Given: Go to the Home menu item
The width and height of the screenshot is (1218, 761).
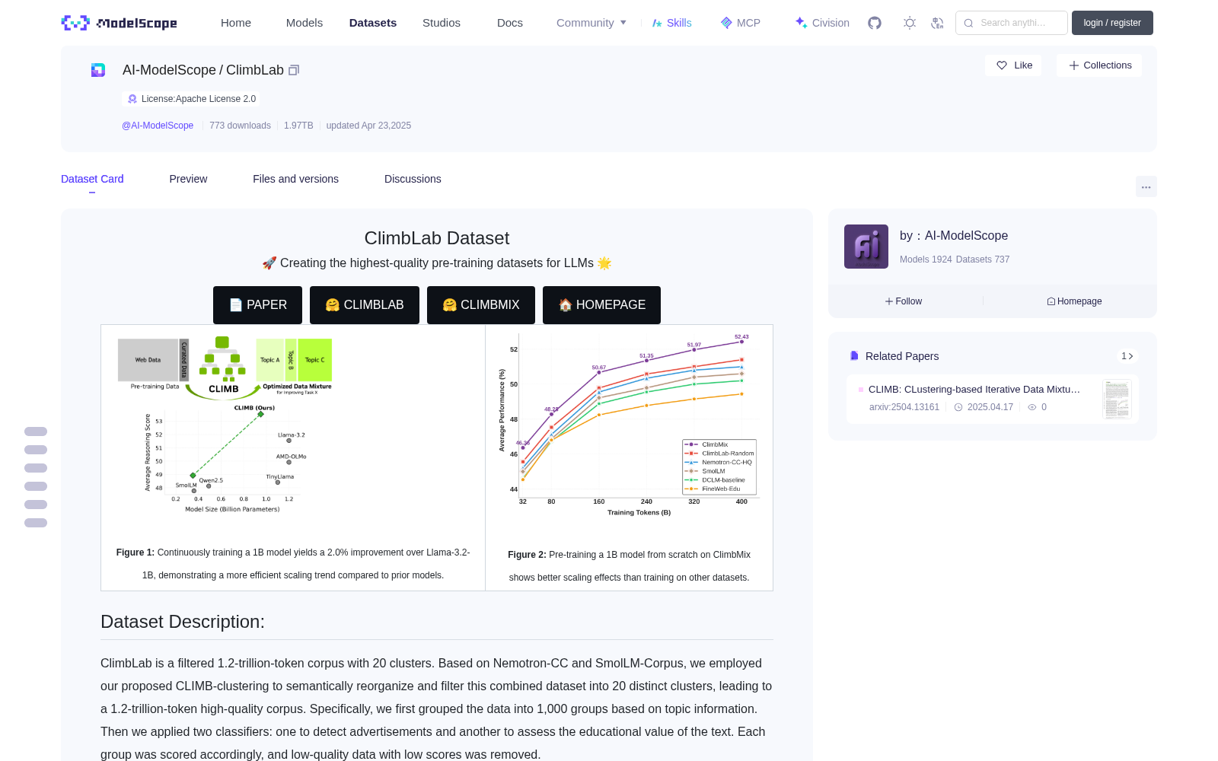Looking at the screenshot, I should click(236, 23).
